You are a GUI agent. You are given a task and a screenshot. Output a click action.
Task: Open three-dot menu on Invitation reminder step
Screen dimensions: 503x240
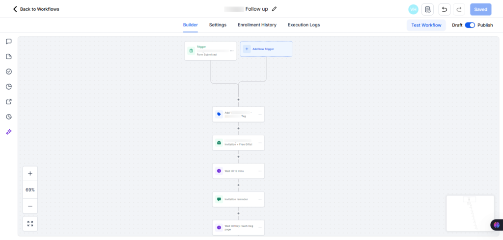tap(259, 199)
